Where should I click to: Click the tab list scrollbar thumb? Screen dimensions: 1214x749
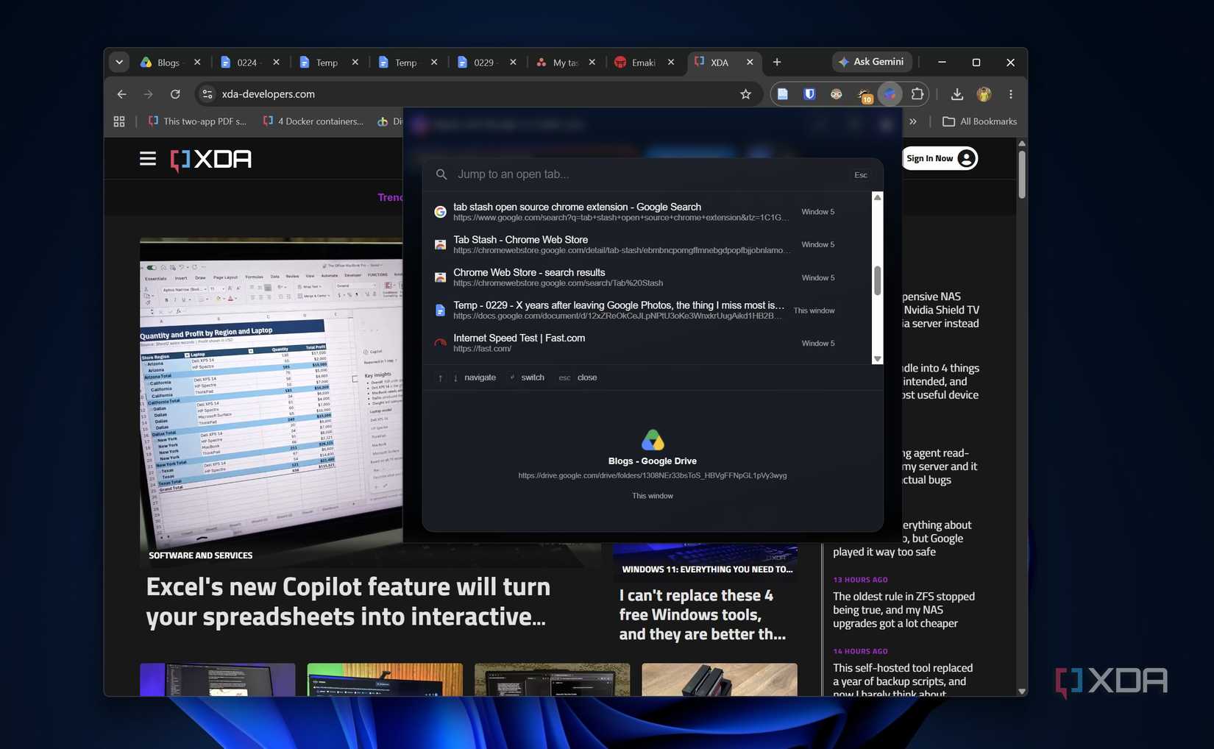(x=877, y=280)
